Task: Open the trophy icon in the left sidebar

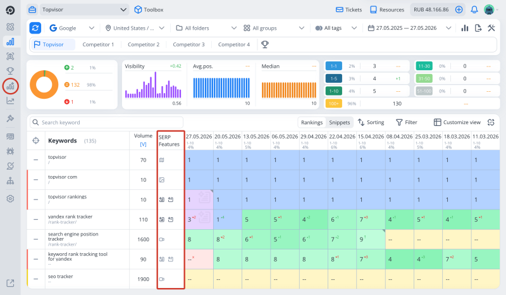Action: pyautogui.click(x=10, y=71)
